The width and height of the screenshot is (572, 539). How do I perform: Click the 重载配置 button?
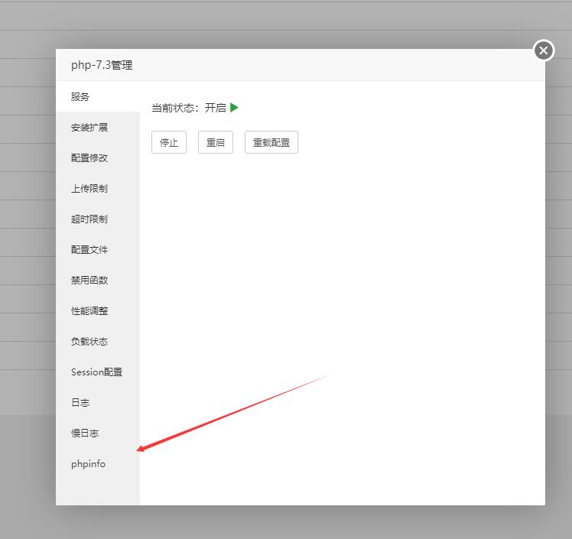point(271,142)
